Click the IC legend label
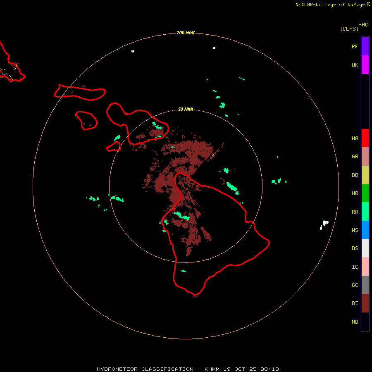 (355, 267)
